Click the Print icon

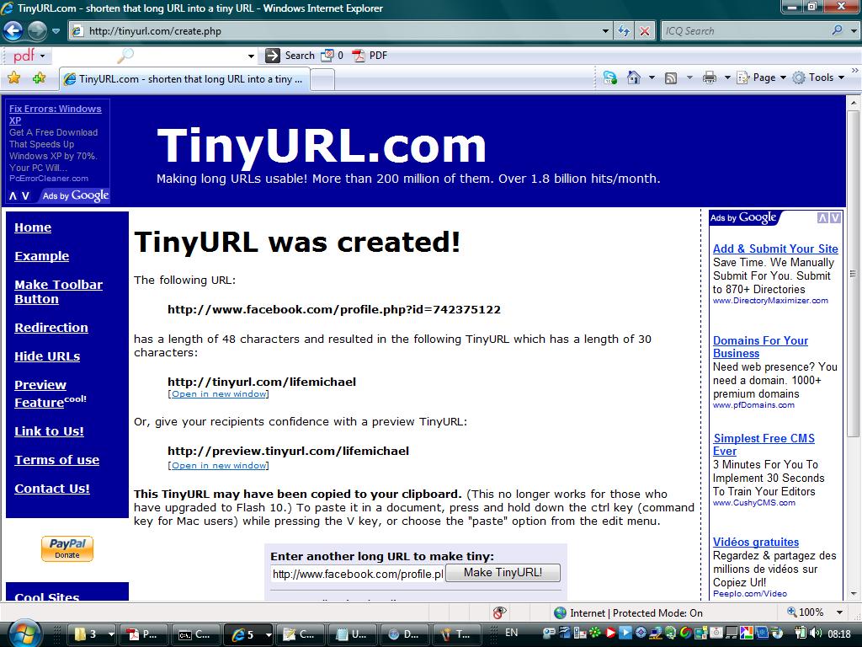[x=709, y=78]
